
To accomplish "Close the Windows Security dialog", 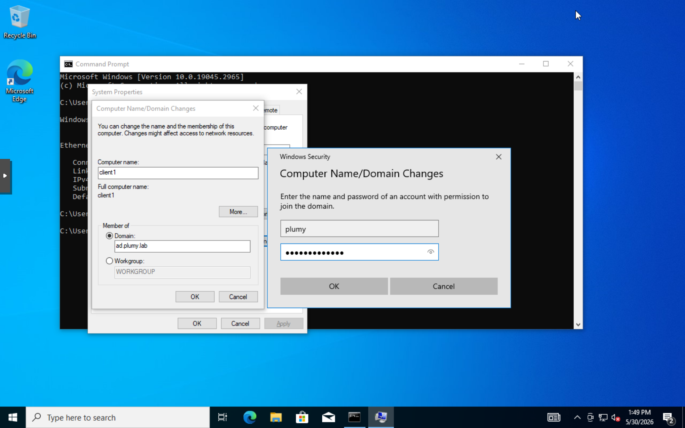I will click(498, 157).
